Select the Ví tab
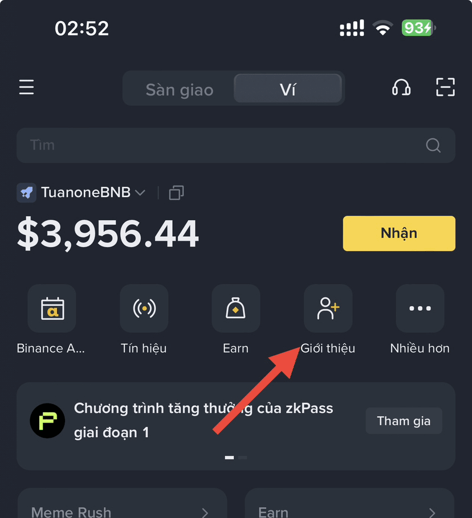The image size is (472, 518). click(288, 89)
